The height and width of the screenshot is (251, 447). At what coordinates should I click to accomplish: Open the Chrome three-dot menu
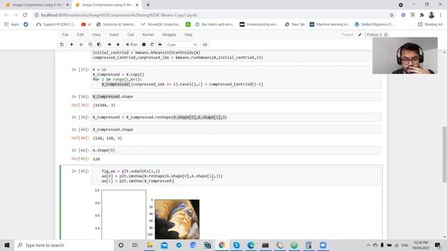coord(441,15)
